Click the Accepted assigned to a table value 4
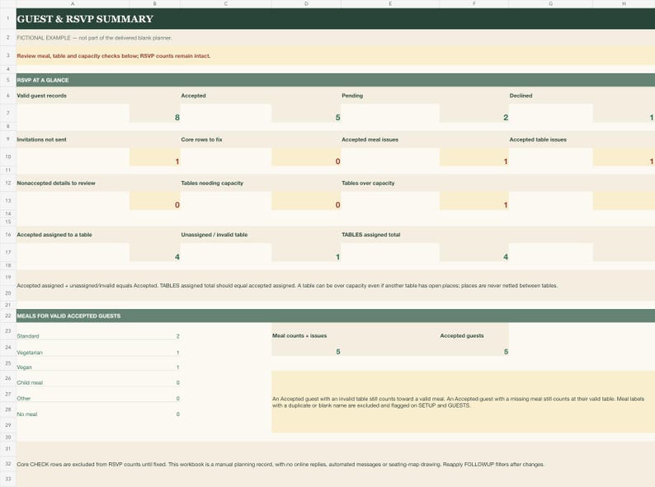Viewport: 655px width, 487px height. (177, 256)
